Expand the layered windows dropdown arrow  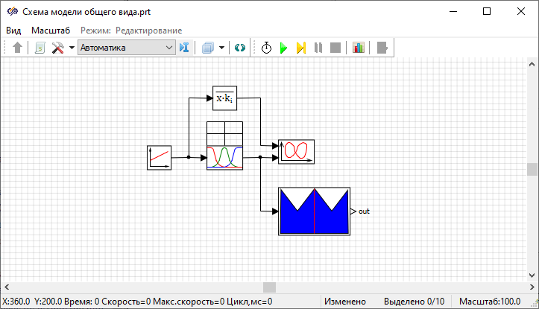coord(221,48)
